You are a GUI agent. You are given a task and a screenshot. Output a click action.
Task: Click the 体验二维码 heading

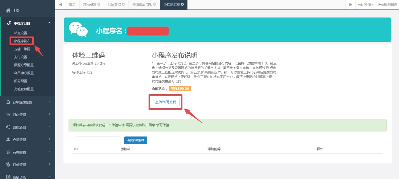(89, 55)
